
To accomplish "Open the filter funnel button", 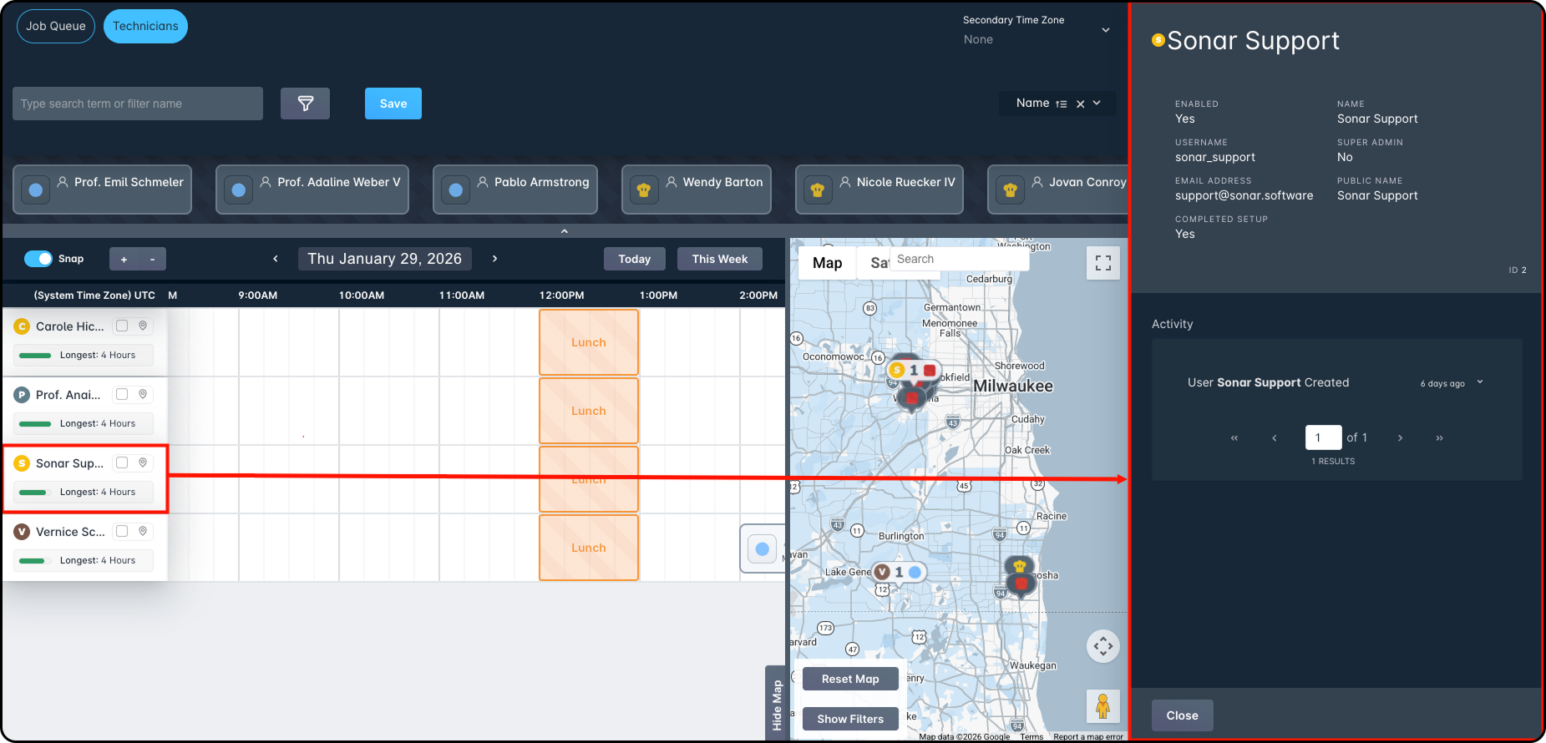I will (x=305, y=104).
